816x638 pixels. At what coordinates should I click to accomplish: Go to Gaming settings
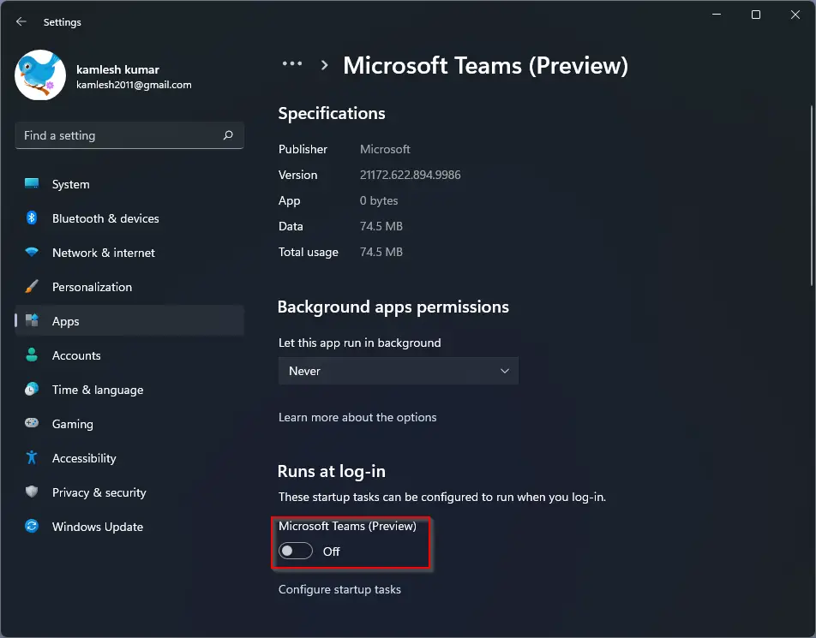(x=129, y=424)
